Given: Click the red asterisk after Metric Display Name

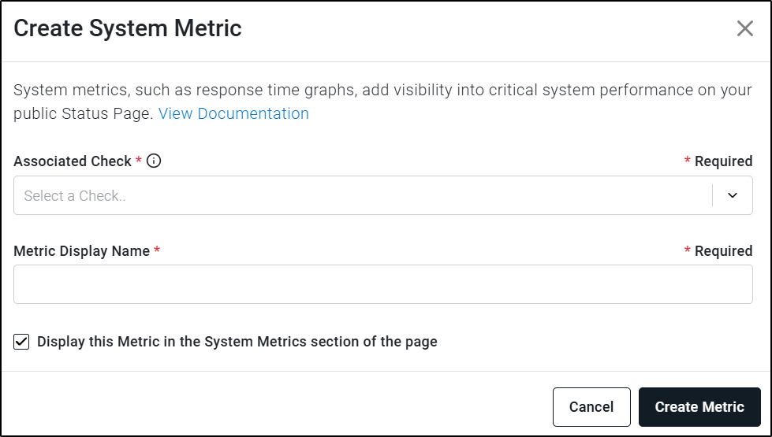Looking at the screenshot, I should pyautogui.click(x=157, y=250).
